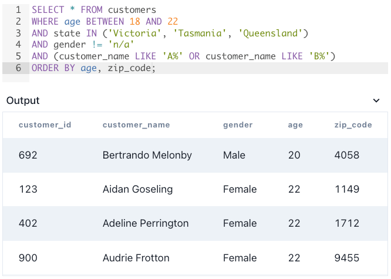391x279 pixels.
Task: Click the gender column header
Action: [238, 125]
